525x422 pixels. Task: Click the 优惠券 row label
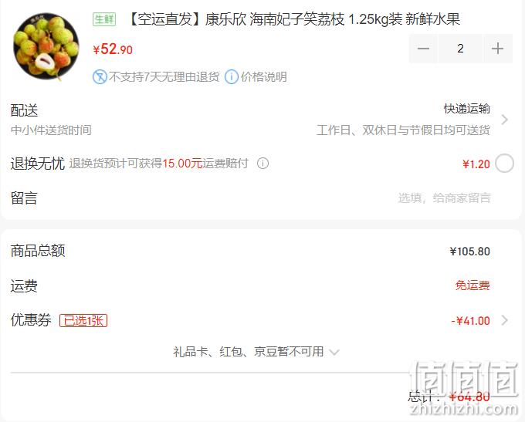31,320
